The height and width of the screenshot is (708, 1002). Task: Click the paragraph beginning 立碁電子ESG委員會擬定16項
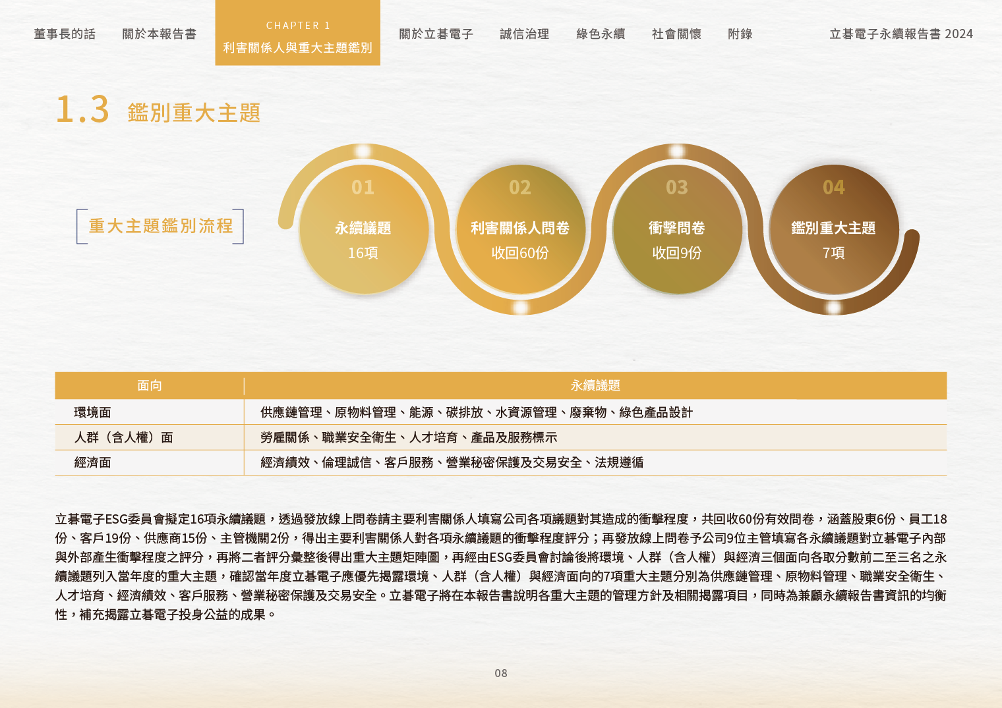501,567
